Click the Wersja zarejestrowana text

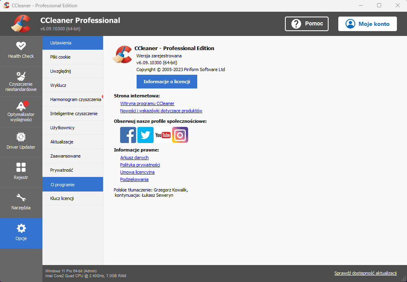pos(159,56)
